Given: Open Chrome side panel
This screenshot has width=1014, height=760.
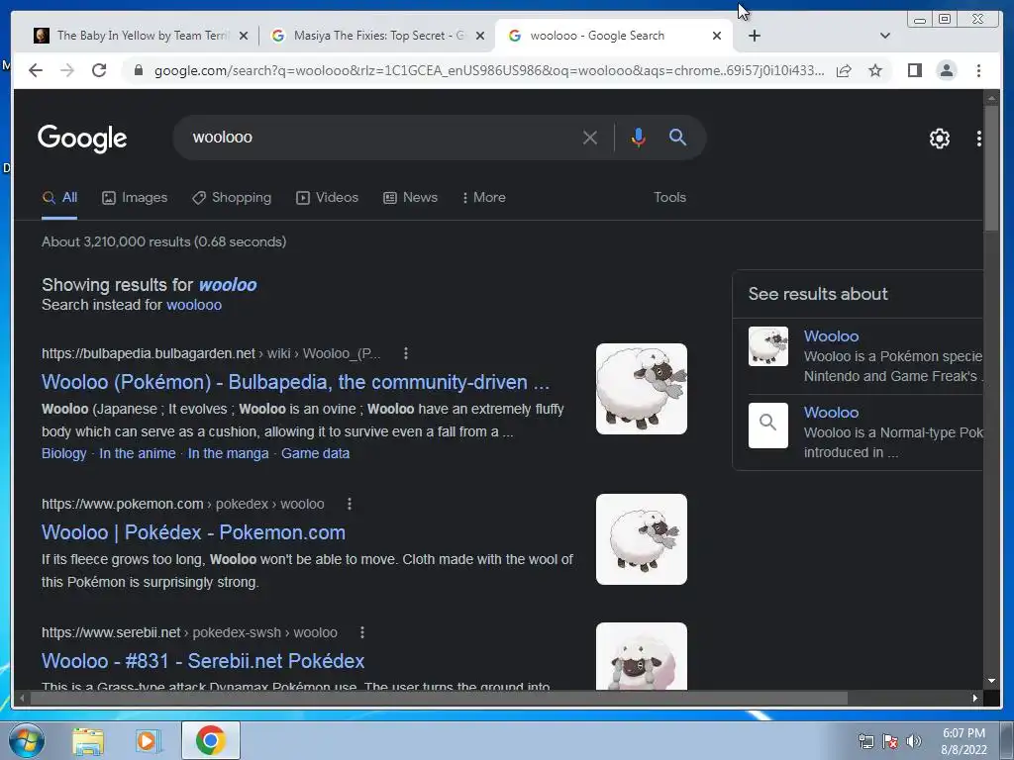Looking at the screenshot, I should point(914,70).
